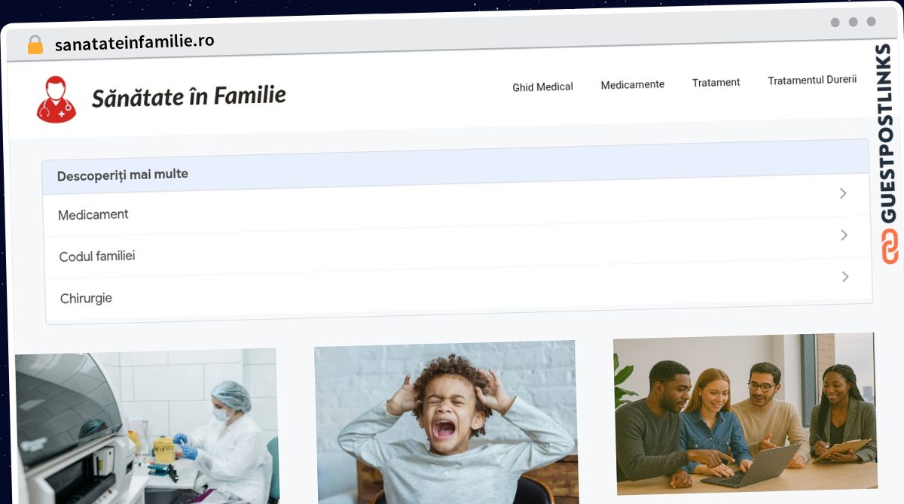Go to the Medicamente menu item
904x504 pixels.
(632, 84)
